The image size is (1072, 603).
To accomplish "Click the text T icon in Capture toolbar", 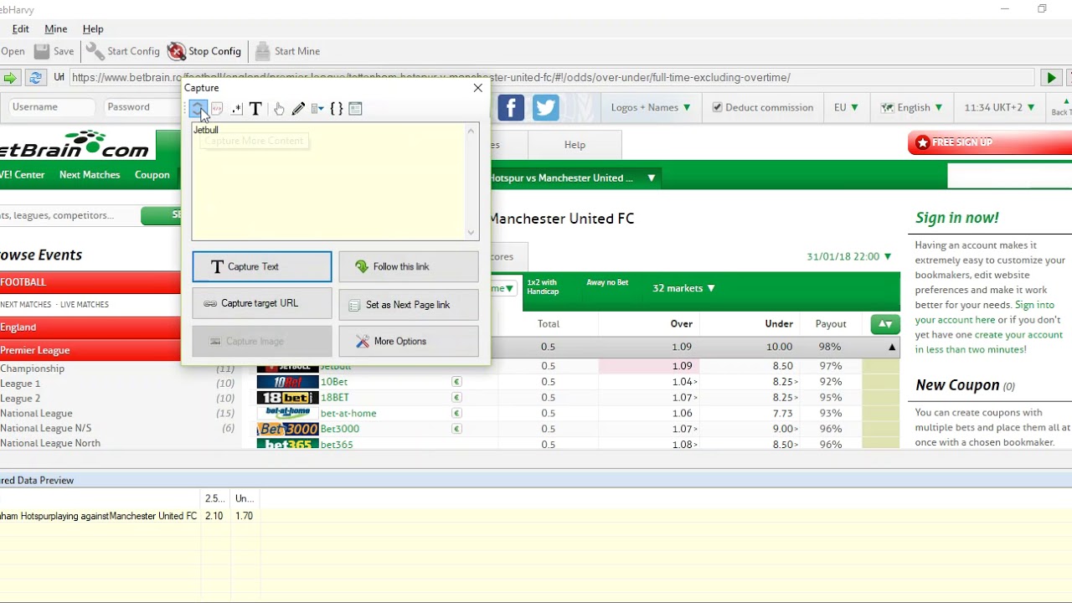I will click(255, 108).
